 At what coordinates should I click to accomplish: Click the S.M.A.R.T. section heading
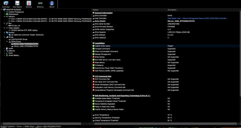click(x=123, y=96)
